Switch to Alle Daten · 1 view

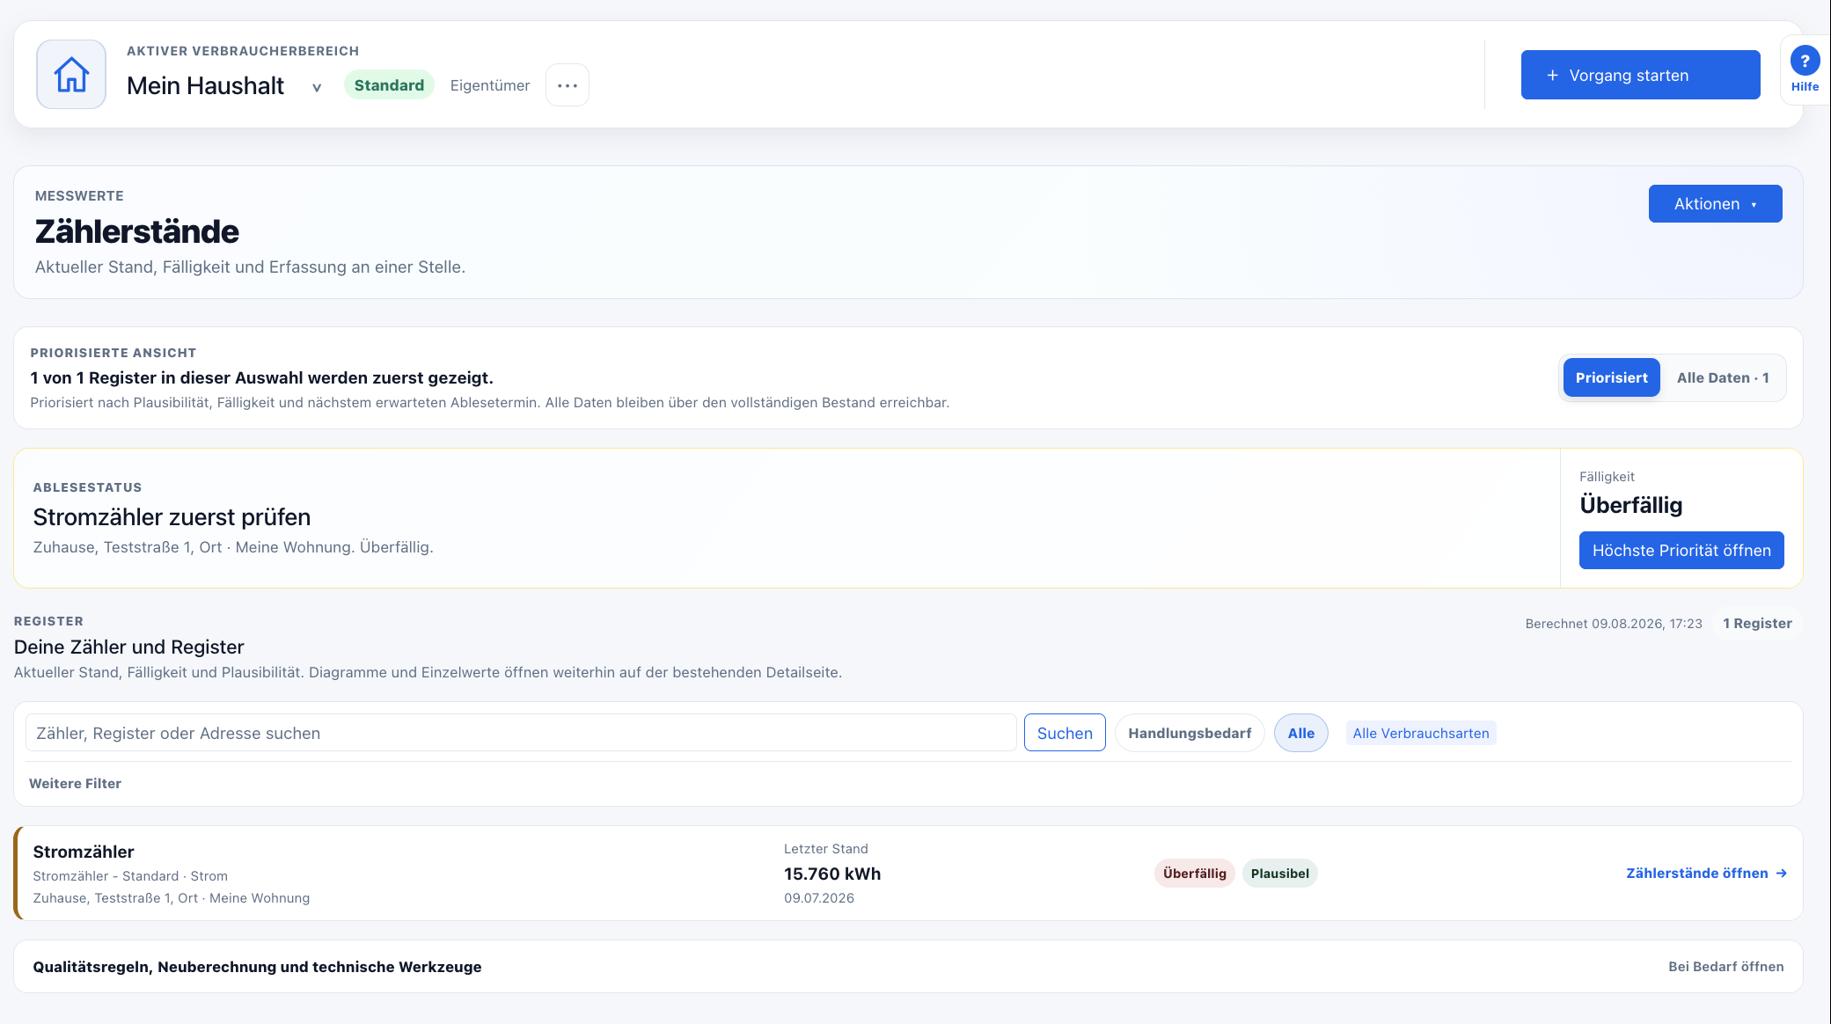click(x=1722, y=378)
